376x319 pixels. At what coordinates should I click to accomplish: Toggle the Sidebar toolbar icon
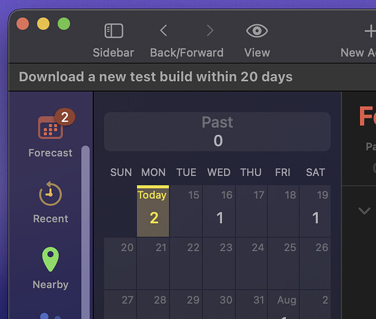pyautogui.click(x=114, y=31)
